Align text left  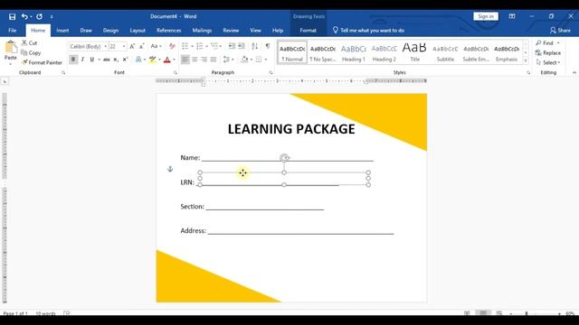point(185,60)
